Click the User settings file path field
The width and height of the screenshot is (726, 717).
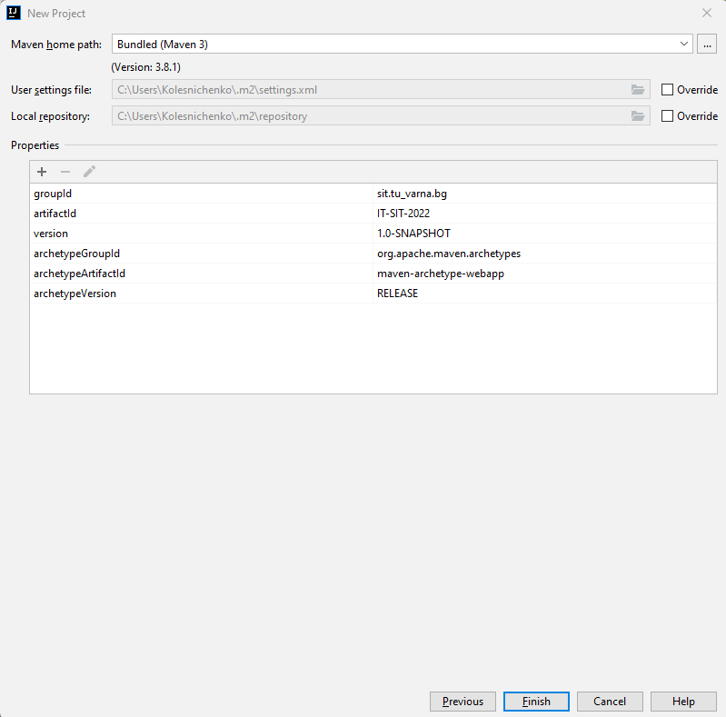[x=381, y=89]
